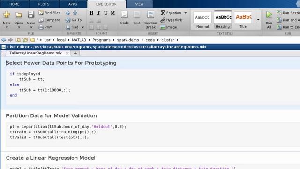
Task: Select the TallArrayLinearRegDemo.mlx document tab
Action: (x=36, y=53)
